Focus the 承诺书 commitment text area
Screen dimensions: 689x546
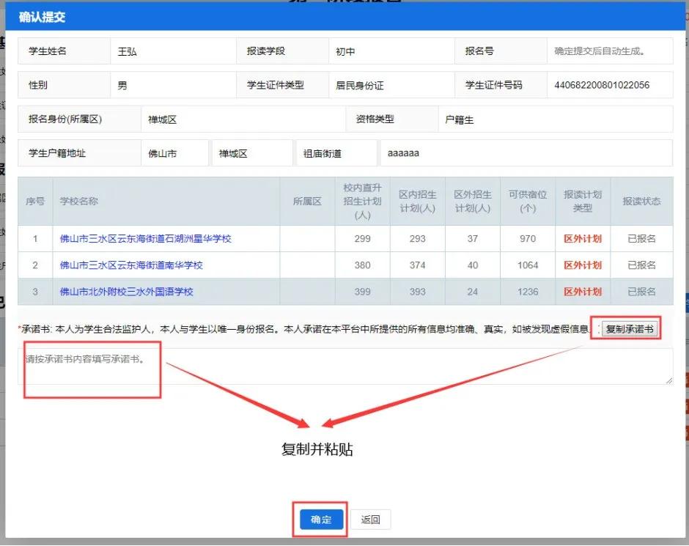point(344,366)
